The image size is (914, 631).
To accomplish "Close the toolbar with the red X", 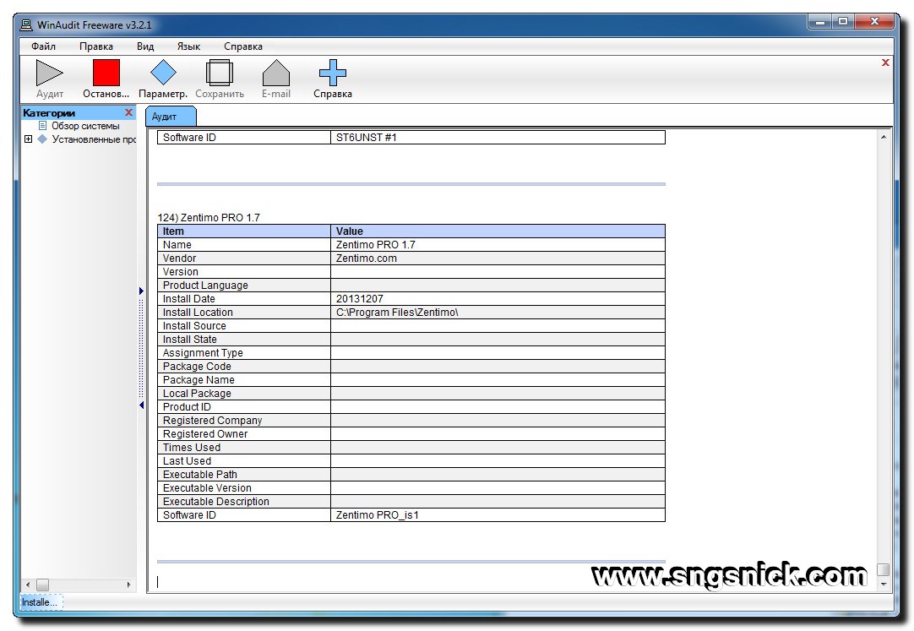I will coord(885,63).
